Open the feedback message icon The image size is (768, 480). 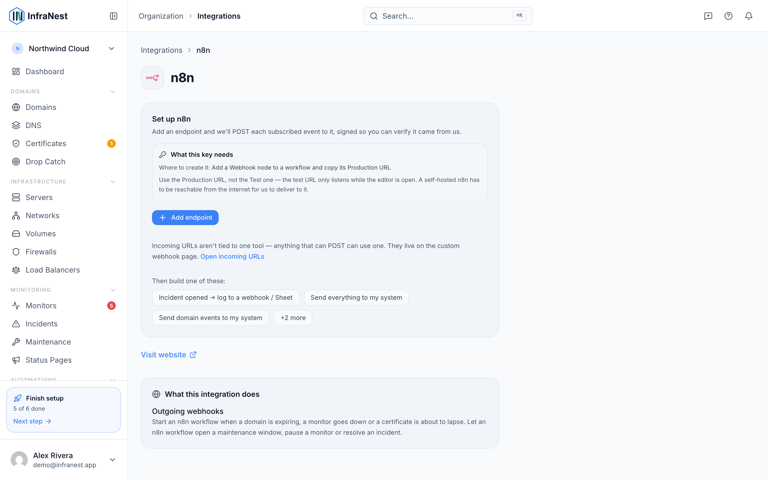point(708,16)
